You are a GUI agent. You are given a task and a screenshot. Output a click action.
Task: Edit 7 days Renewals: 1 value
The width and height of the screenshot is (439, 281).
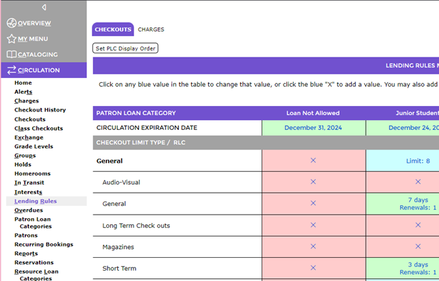point(418,204)
